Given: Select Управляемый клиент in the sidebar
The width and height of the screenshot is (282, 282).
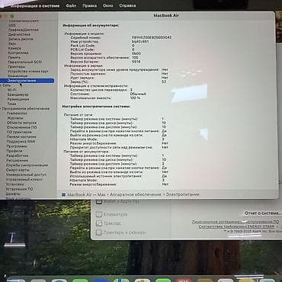Looking at the screenshot, I should click(24, 179).
